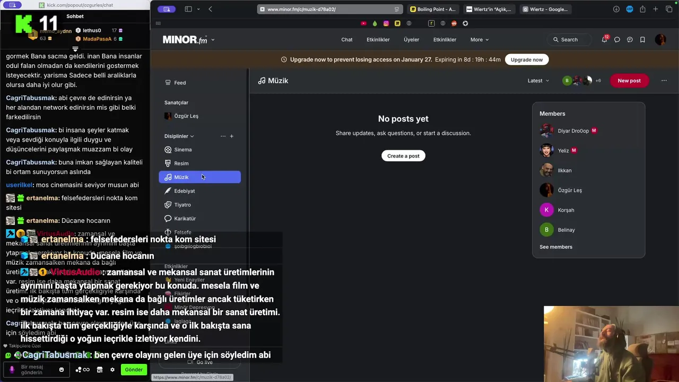Go back using Safari back arrow
The height and width of the screenshot is (382, 679).
tap(210, 9)
